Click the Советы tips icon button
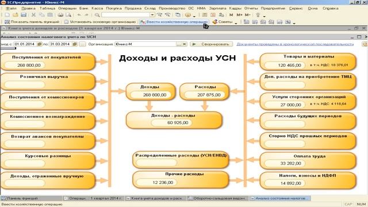Image resolution: width=368 pixels, height=207 pixels. [223, 22]
